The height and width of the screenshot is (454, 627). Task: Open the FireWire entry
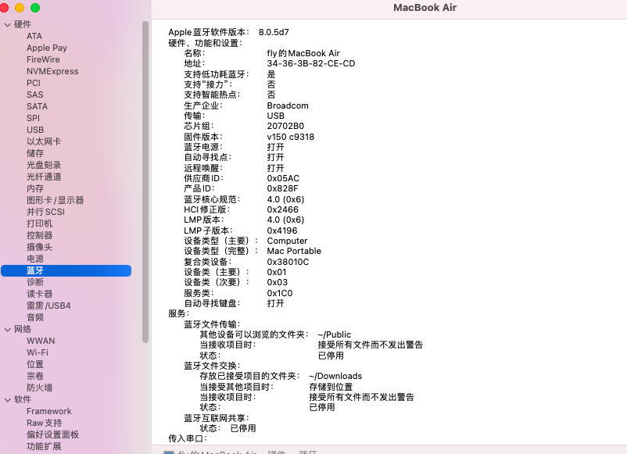43,59
